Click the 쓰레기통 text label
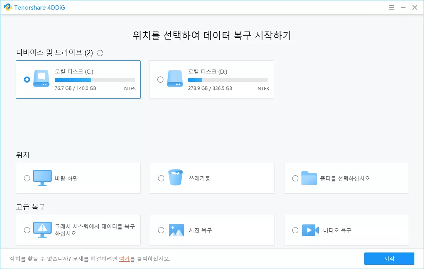 click(200, 178)
